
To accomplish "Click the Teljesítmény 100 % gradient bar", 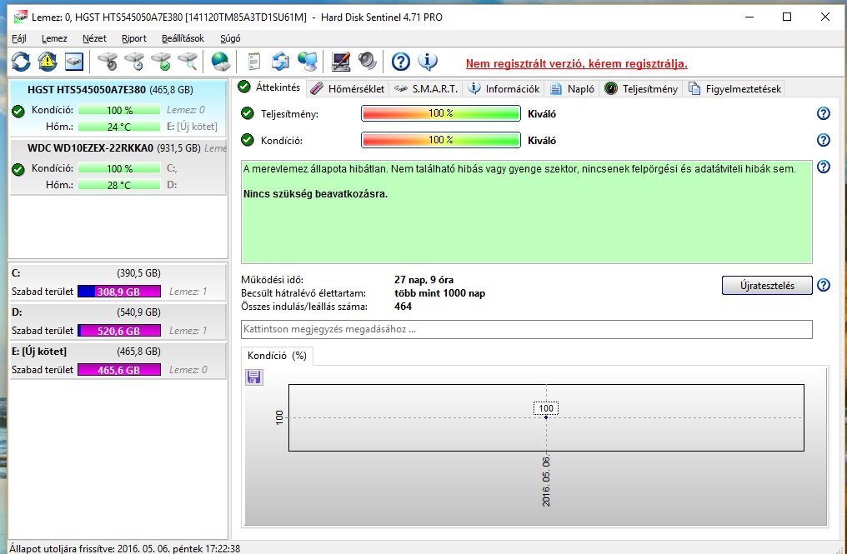I will pos(441,113).
